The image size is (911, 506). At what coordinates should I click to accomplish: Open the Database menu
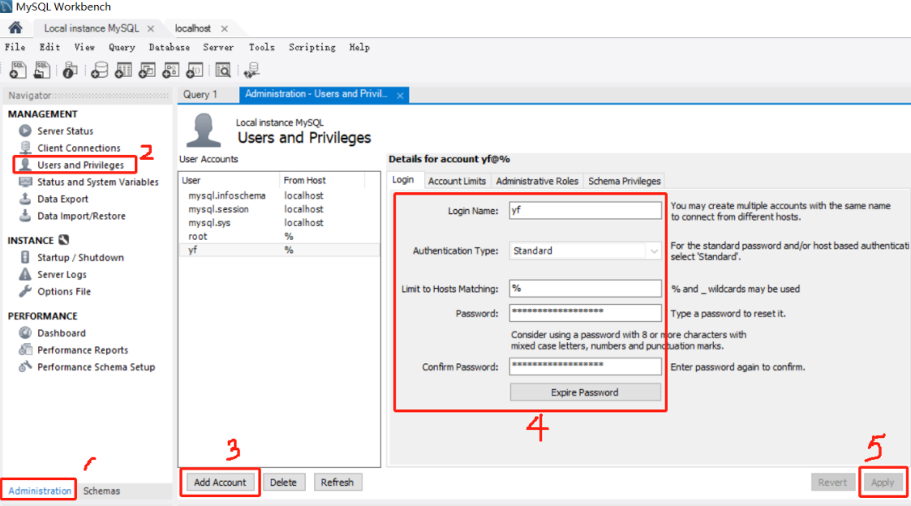click(x=169, y=47)
